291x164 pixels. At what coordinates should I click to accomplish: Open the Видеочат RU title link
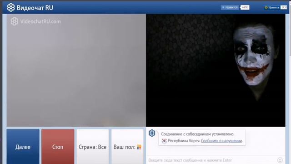click(x=35, y=8)
